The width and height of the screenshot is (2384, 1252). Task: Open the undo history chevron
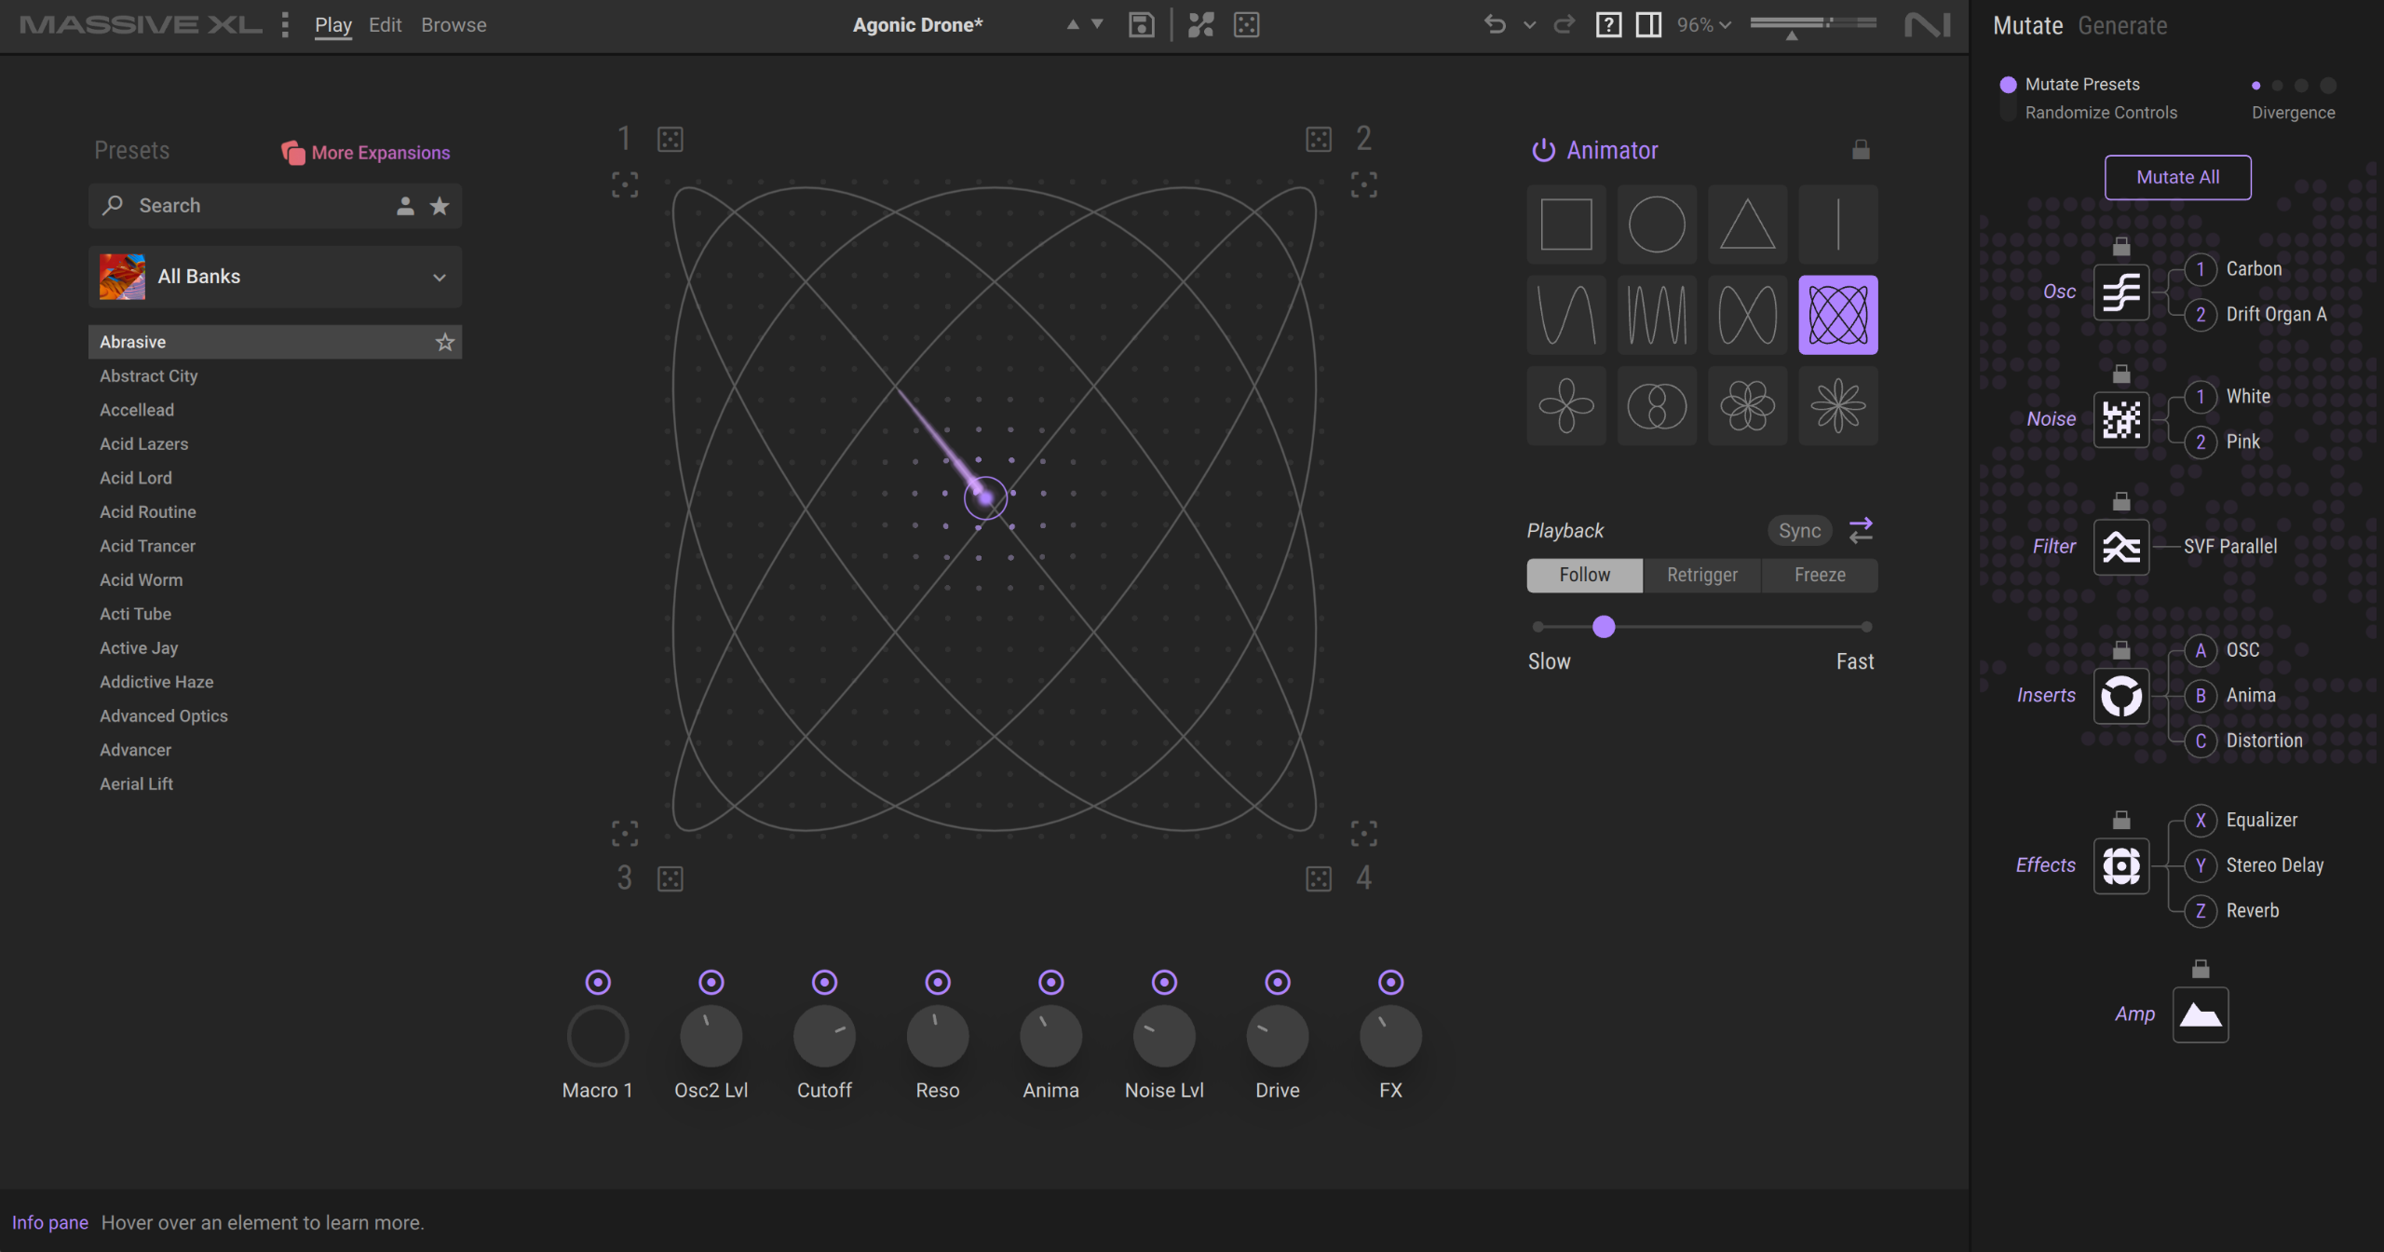(x=1529, y=25)
